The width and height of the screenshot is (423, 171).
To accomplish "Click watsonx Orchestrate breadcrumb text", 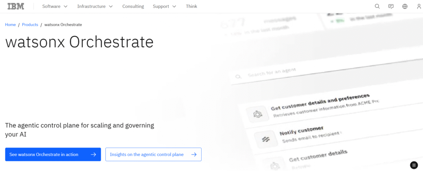I will pos(63,24).
